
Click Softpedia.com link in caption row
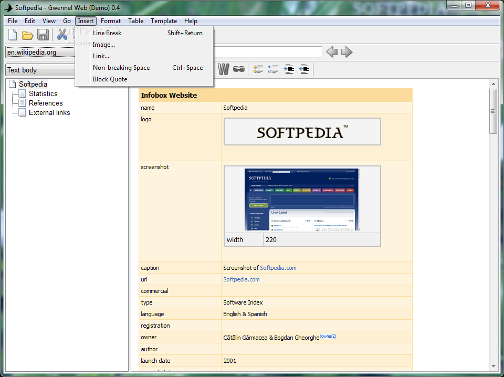pos(278,268)
